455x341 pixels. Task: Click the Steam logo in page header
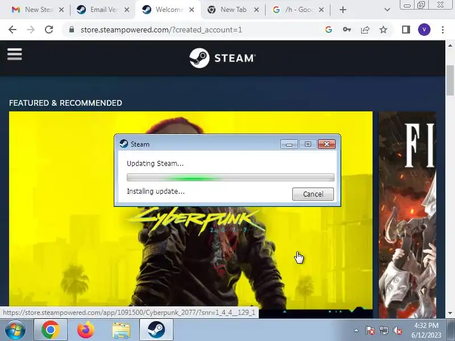coord(222,58)
